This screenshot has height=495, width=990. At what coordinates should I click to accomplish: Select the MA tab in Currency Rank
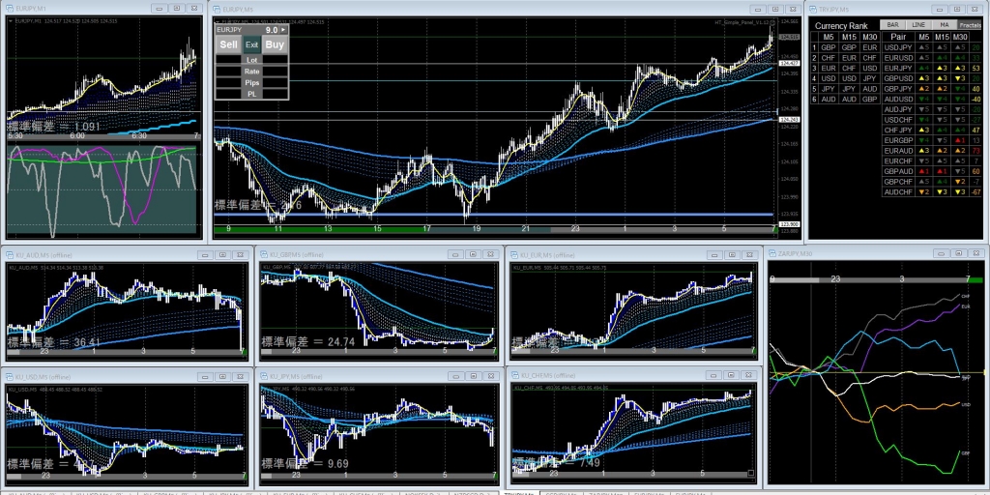pos(944,25)
